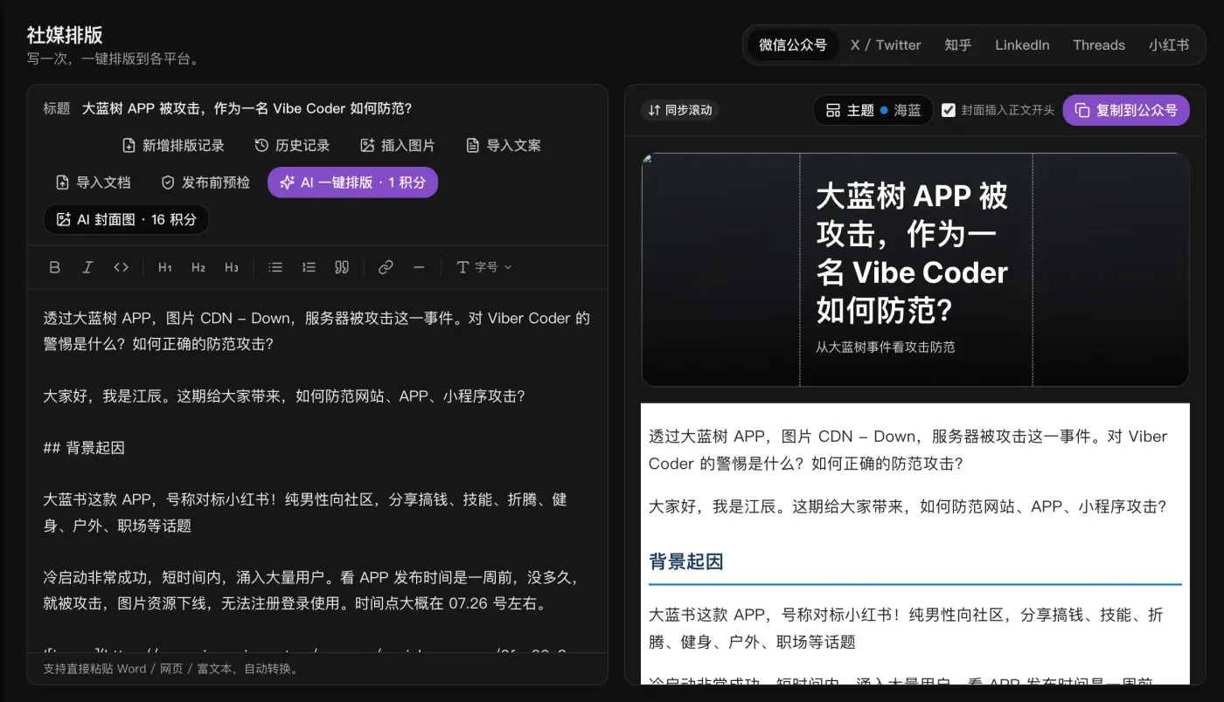This screenshot has height=702, width=1224.
Task: Click preview paragraph starting 大蓝书这款 APP
Action: 906,628
